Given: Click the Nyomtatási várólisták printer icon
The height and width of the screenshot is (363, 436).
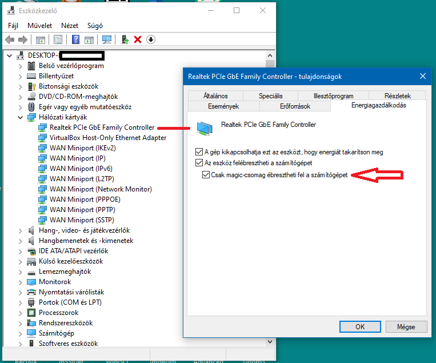Looking at the screenshot, I should (x=31, y=292).
